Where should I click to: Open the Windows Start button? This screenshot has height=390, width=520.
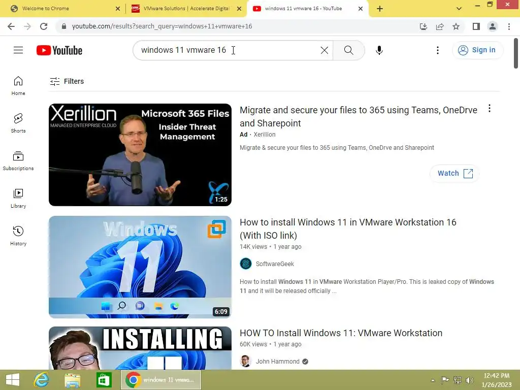tap(13, 380)
